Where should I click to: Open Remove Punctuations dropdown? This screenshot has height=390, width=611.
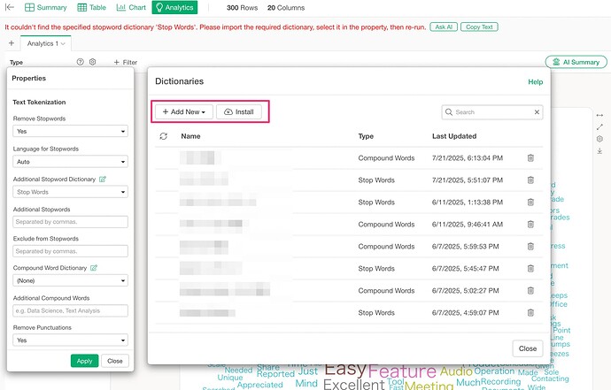[x=70, y=340]
